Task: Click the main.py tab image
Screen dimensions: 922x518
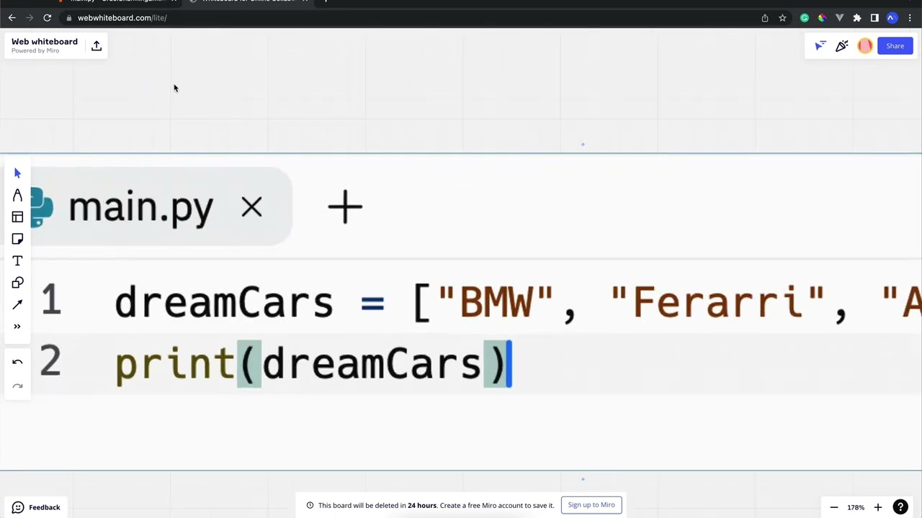Action: (141, 208)
